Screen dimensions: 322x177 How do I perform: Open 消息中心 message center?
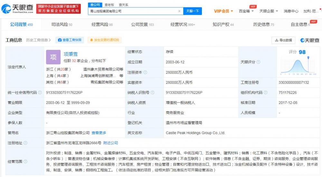(x=291, y=11)
